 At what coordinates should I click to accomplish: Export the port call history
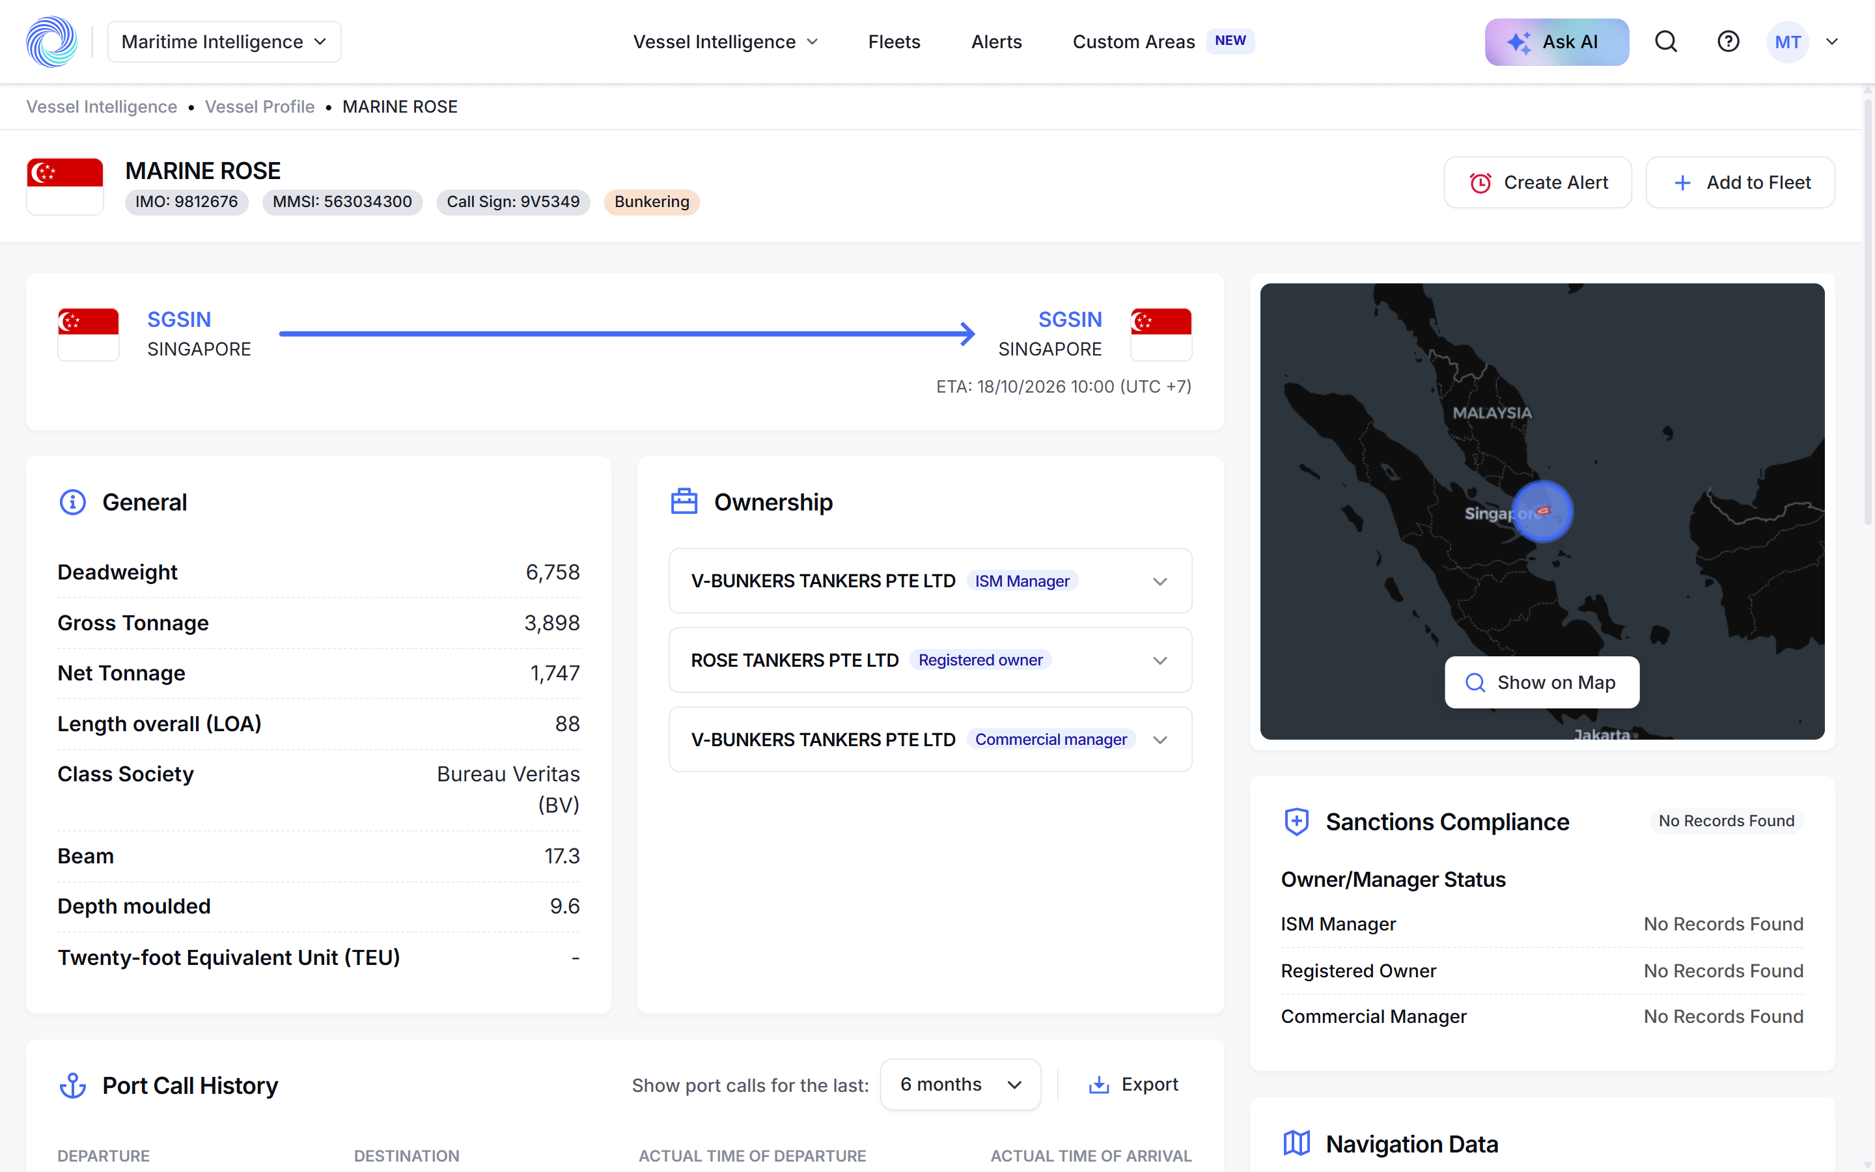[x=1133, y=1084]
